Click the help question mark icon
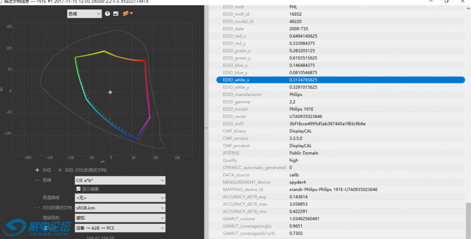Viewport: 471px width, 239px height. [107, 14]
